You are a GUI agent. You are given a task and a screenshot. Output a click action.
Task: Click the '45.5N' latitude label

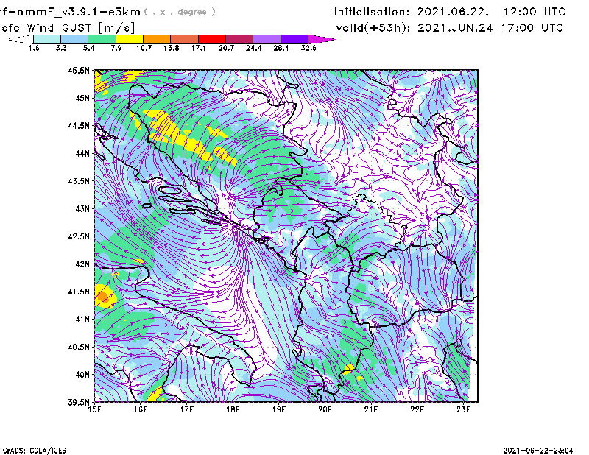(79, 70)
